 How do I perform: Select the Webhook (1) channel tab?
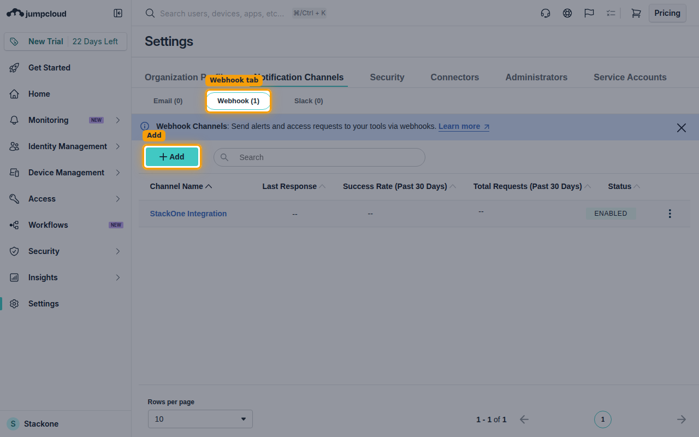[x=238, y=101]
